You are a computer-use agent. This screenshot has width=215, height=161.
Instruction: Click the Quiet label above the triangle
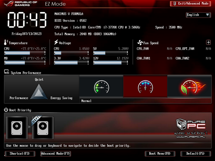click(x=39, y=79)
